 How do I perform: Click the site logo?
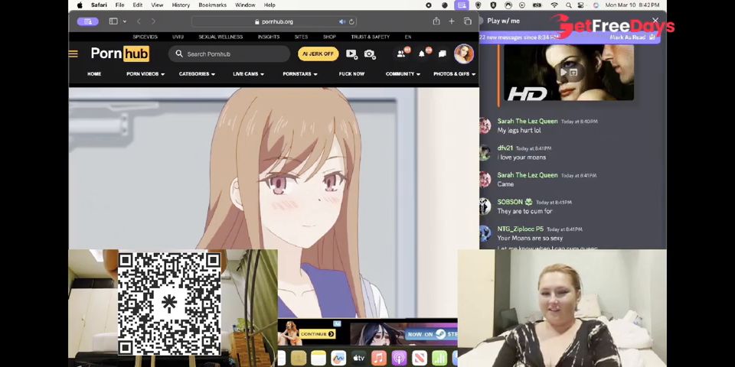(x=120, y=54)
